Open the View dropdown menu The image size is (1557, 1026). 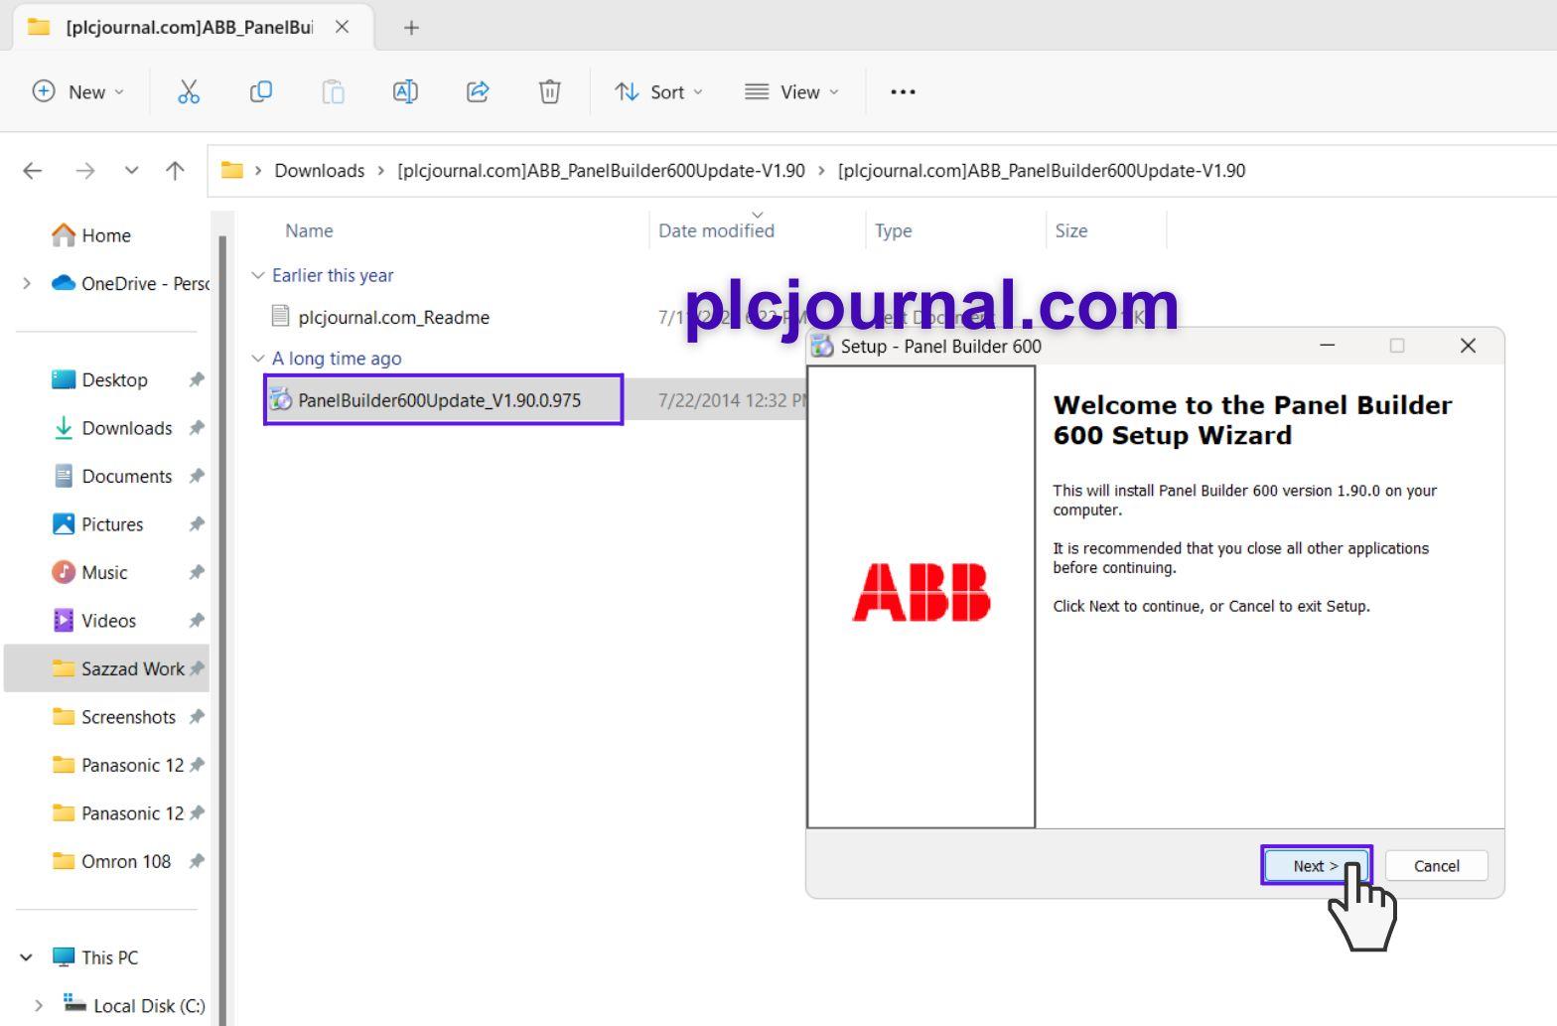coord(791,91)
